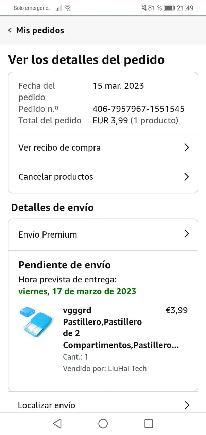Tap the Android back triangle button
206x435 pixels.
click(x=57, y=423)
